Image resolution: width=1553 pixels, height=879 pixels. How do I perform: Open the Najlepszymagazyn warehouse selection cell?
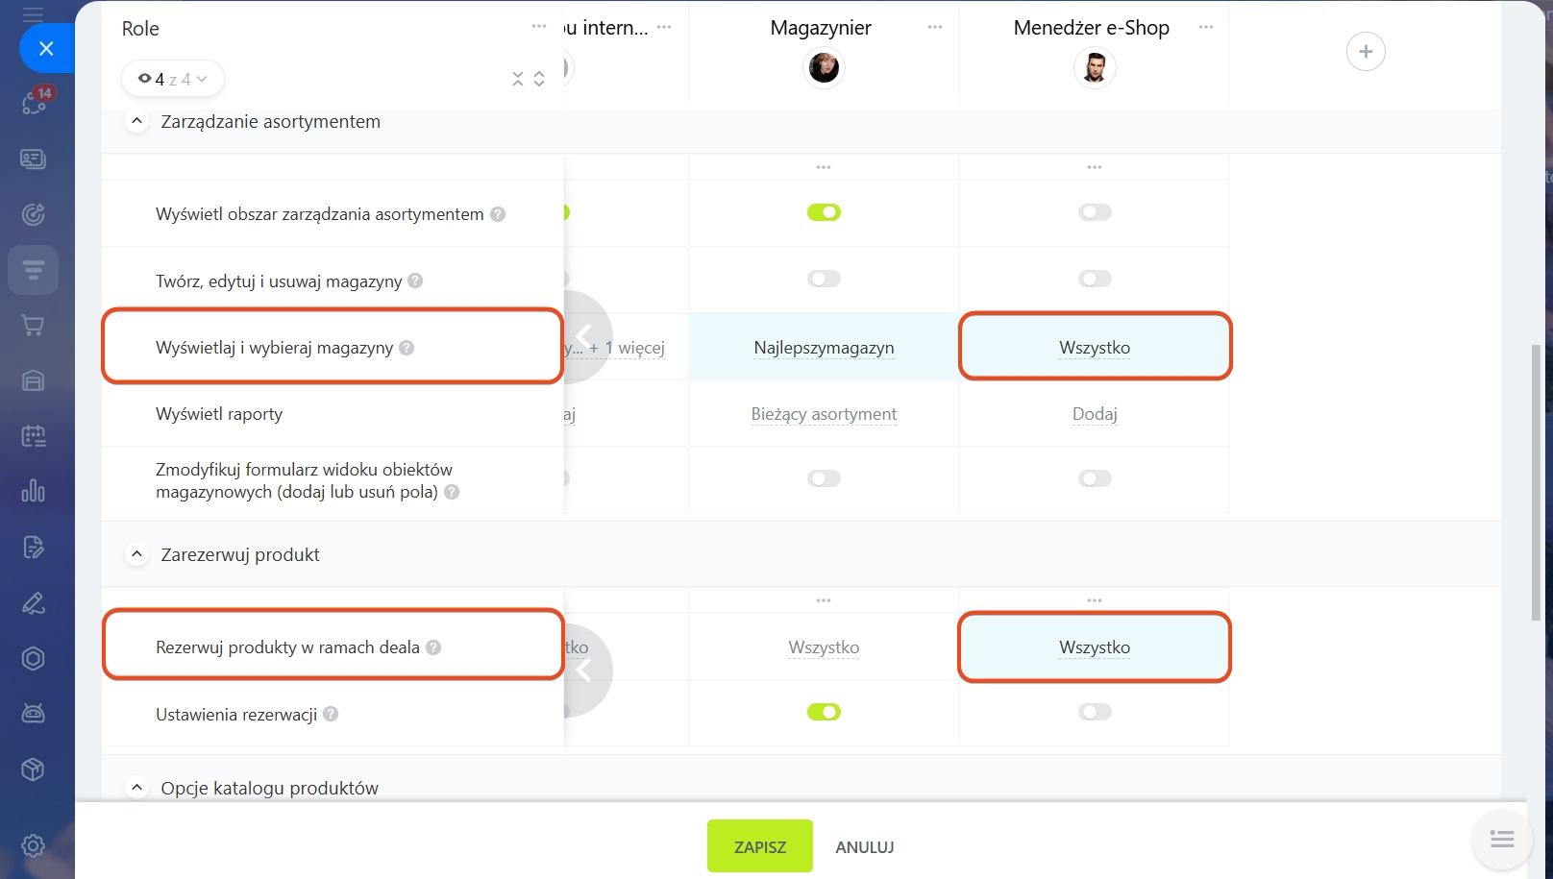[824, 347]
